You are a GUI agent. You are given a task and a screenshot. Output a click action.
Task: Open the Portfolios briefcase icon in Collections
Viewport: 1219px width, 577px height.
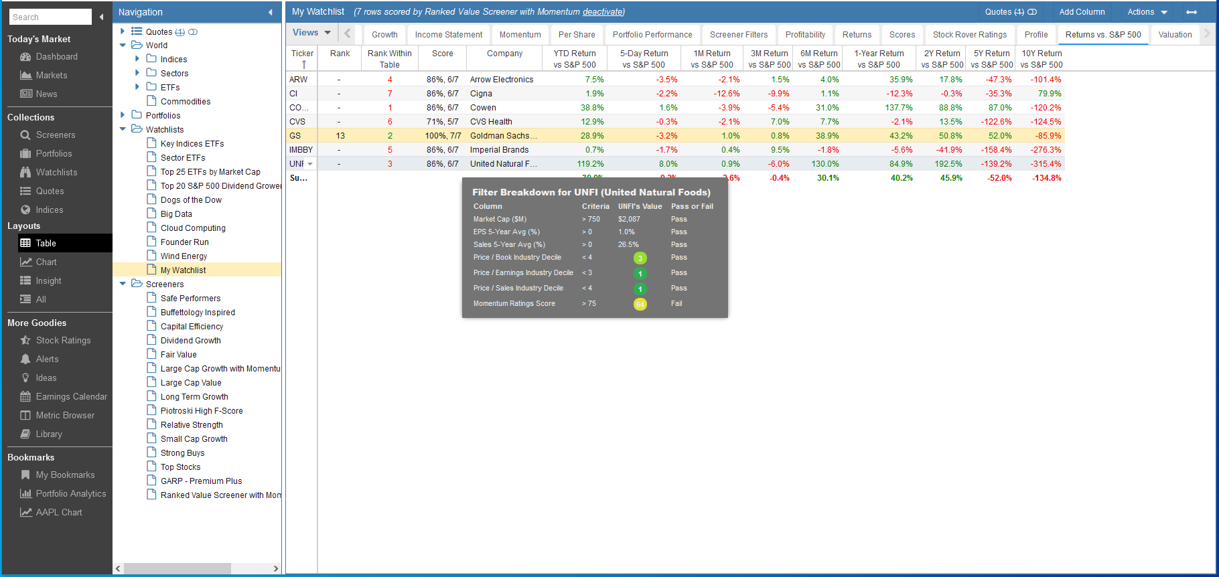coord(26,154)
